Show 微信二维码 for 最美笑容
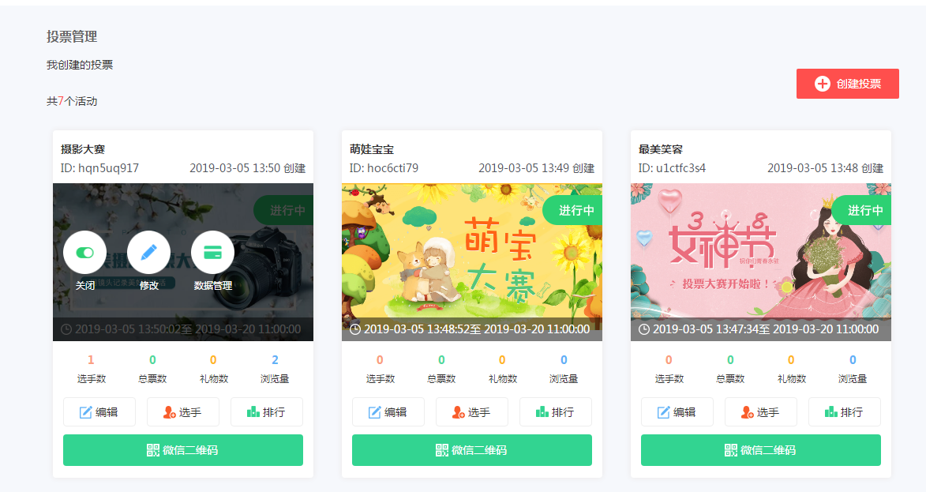 coord(761,450)
